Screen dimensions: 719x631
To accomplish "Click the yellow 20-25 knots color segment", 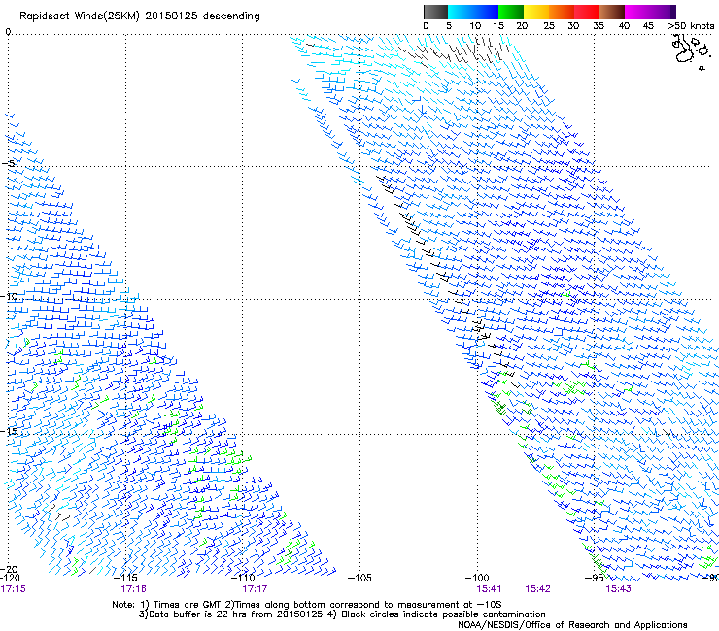I will (x=536, y=12).
